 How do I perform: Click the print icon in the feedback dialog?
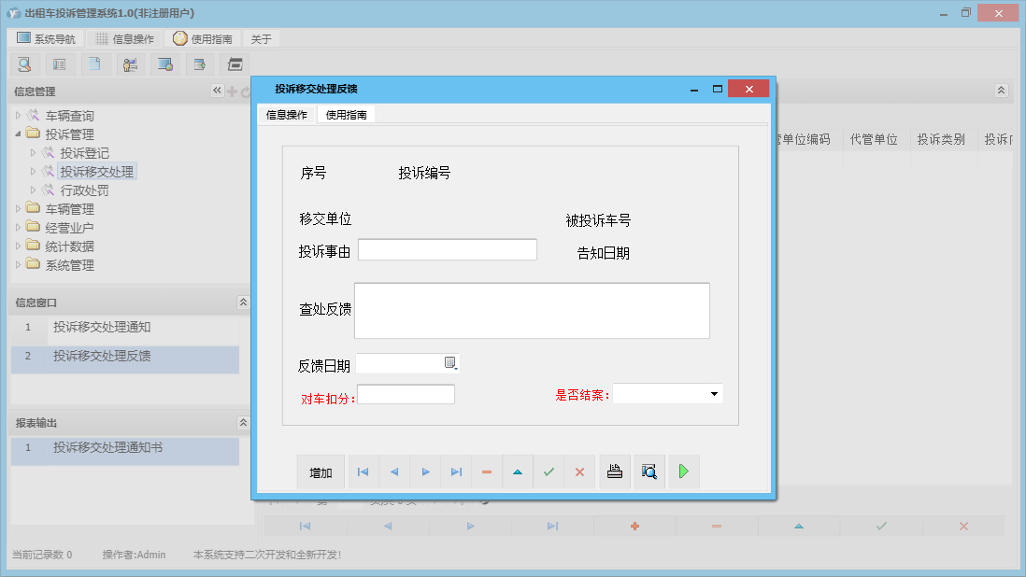[614, 471]
